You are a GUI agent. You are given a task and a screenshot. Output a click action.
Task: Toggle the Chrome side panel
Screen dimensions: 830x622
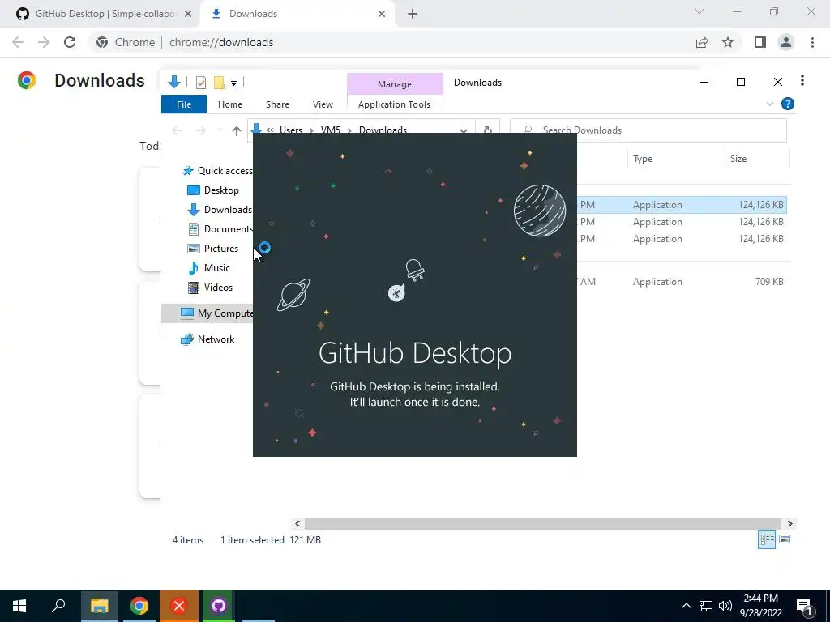[760, 42]
